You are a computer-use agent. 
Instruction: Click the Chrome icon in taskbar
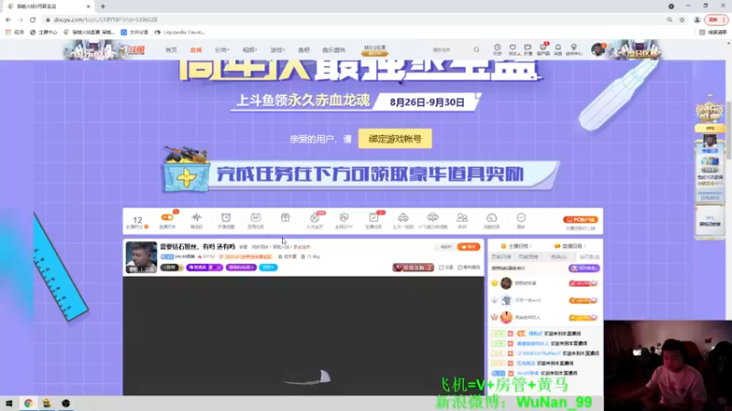tap(28, 403)
